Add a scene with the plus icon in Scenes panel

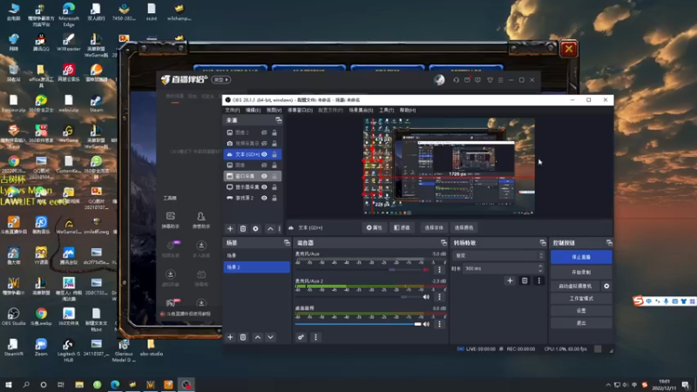[230, 337]
